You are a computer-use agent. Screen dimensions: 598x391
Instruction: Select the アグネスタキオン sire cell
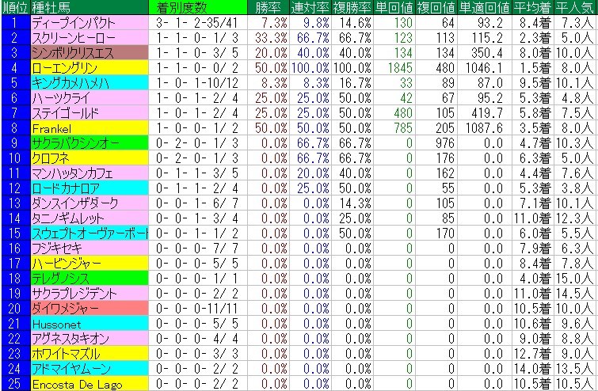[x=90, y=339]
